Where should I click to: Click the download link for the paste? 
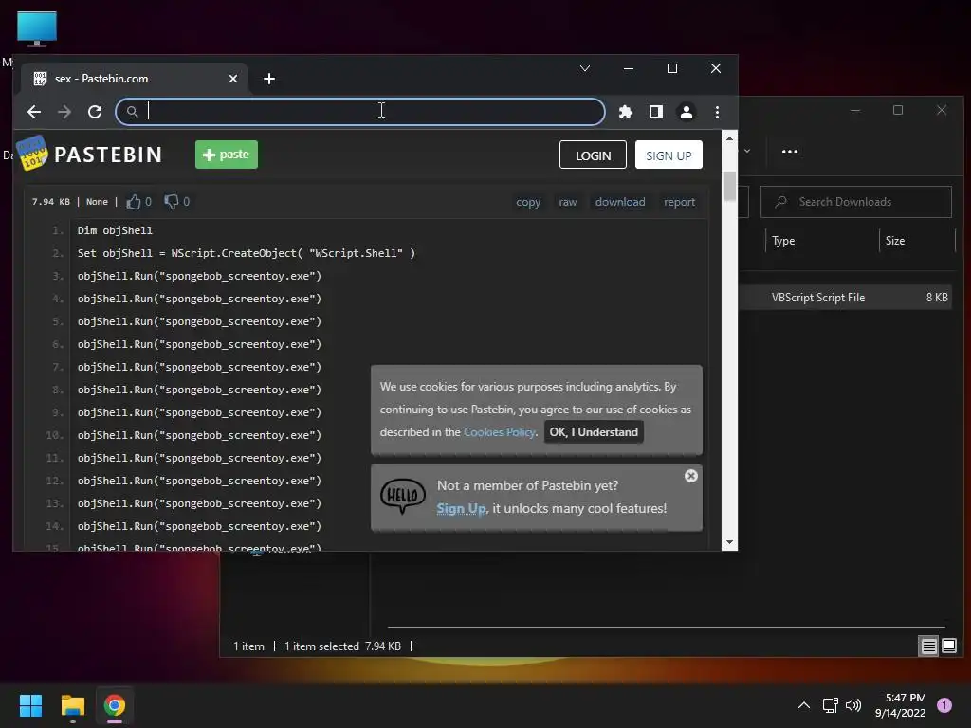pos(620,202)
